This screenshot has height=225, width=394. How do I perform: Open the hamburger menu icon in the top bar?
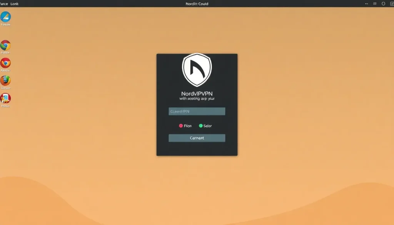coord(375,4)
